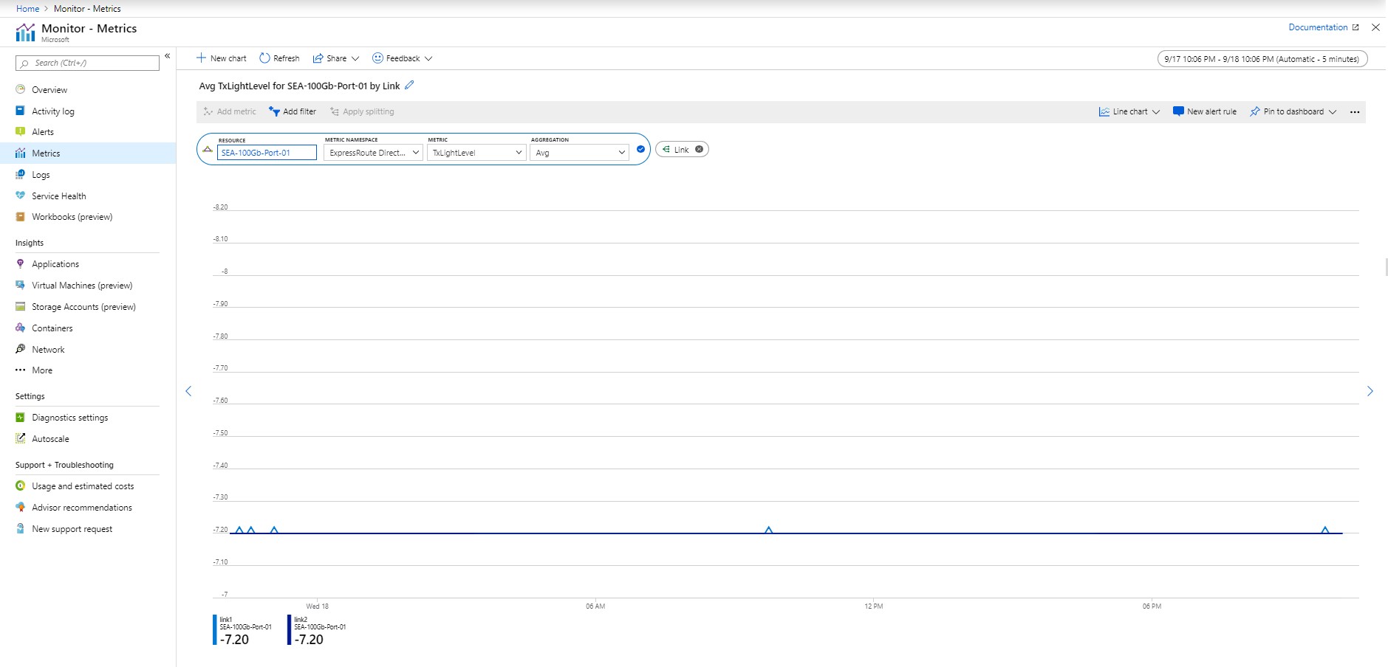Image resolution: width=1388 pixels, height=667 pixels.
Task: Open the Documentation link
Action: point(1318,27)
